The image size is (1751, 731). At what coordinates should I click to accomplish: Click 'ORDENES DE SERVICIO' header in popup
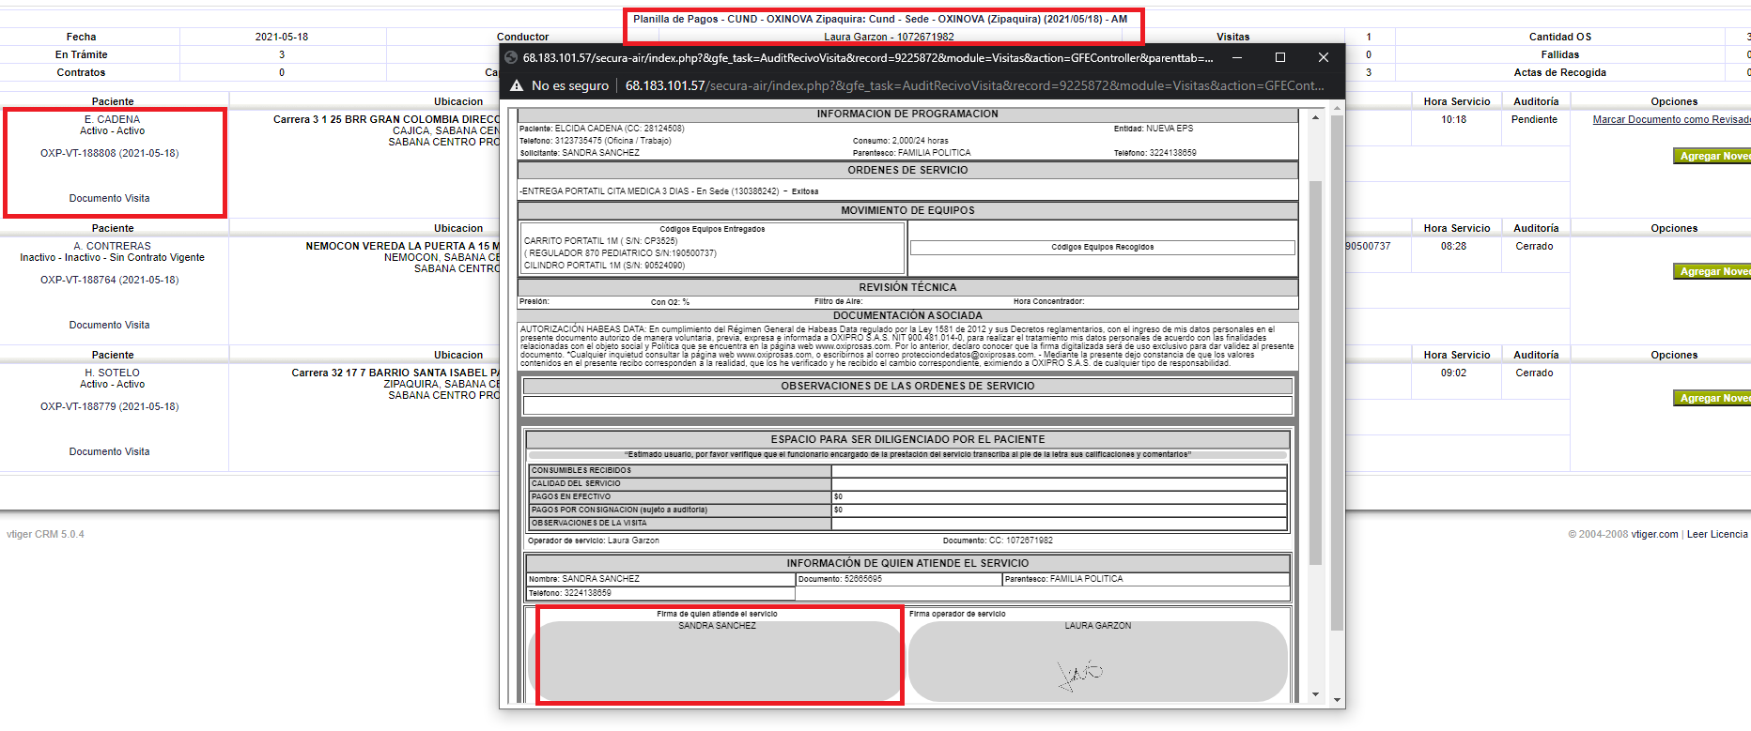[x=907, y=170]
